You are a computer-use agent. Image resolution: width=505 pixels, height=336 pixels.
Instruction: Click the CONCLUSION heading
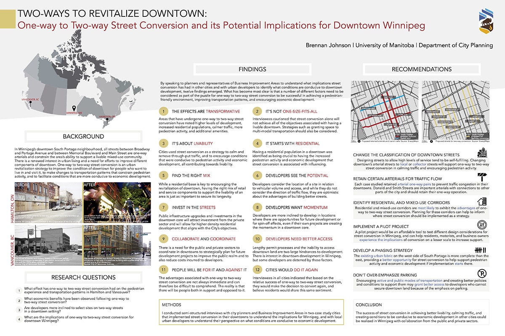[x=369, y=304]
